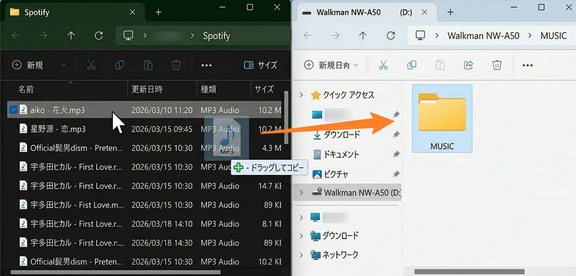Click Share icon in Walkman window toolbar
The image size is (576, 276).
pyautogui.click(x=468, y=65)
